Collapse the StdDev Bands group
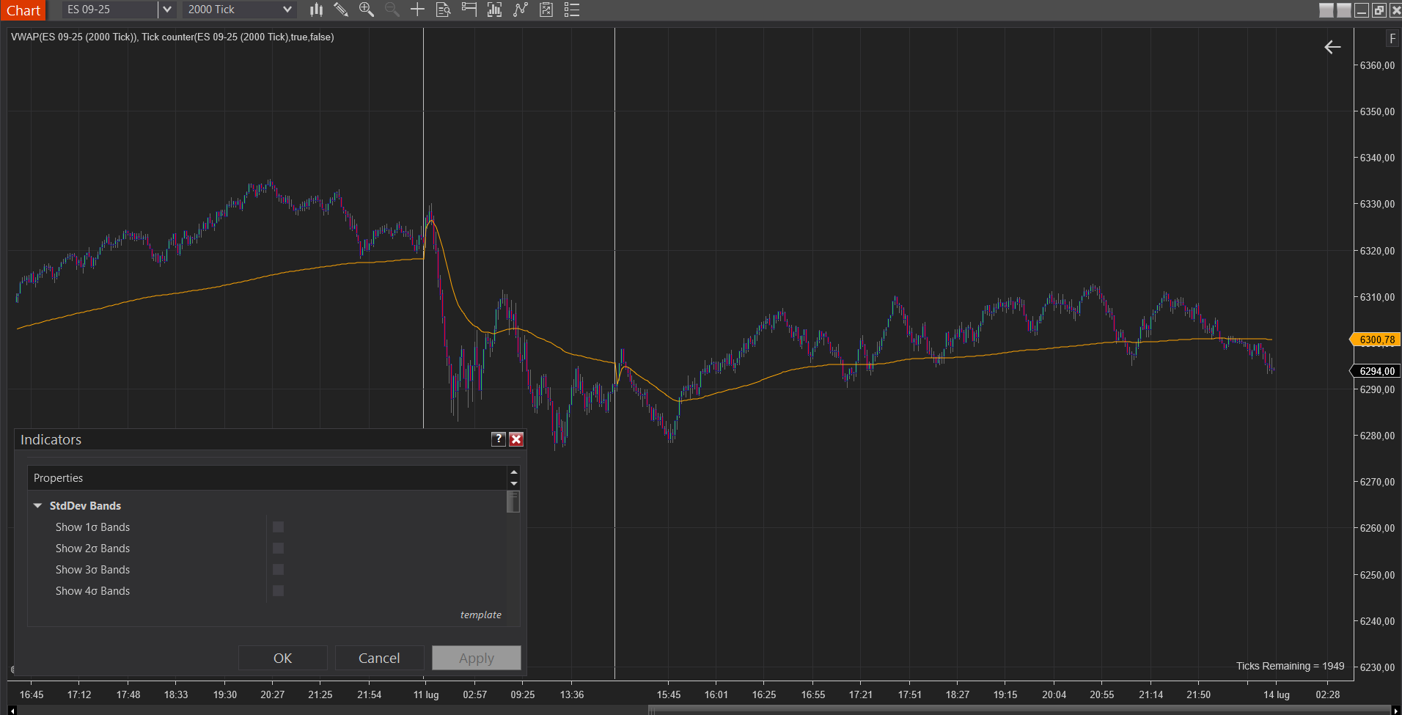Viewport: 1402px width, 715px height. [x=37, y=506]
